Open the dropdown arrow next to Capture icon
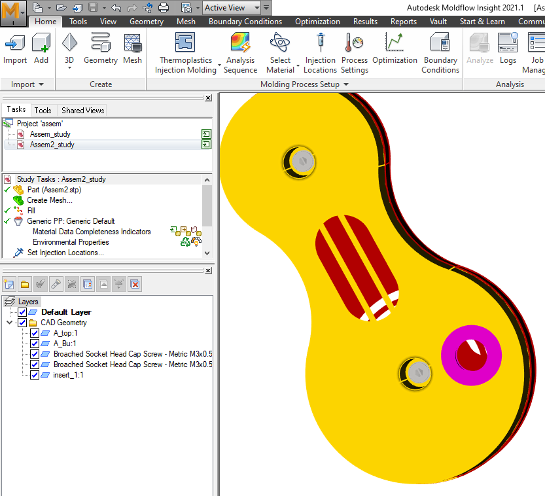Image resolution: width=545 pixels, height=496 pixels. pos(198,8)
